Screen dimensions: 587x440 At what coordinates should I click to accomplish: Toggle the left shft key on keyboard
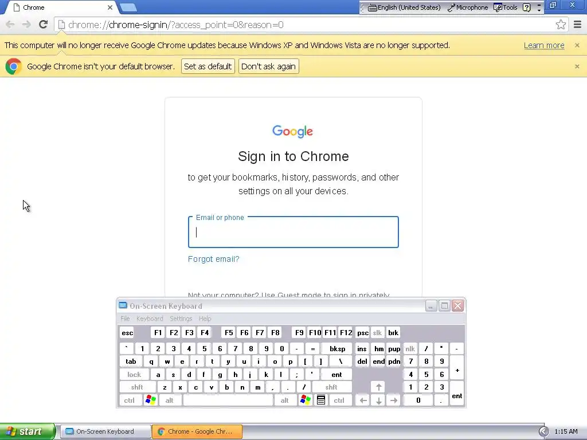(137, 387)
